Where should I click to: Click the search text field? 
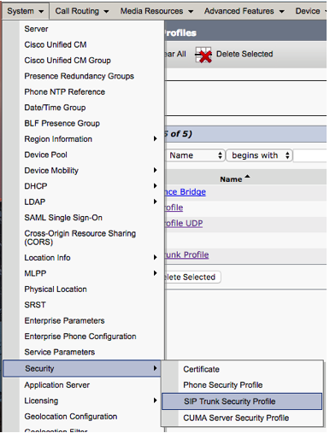[x=310, y=155]
